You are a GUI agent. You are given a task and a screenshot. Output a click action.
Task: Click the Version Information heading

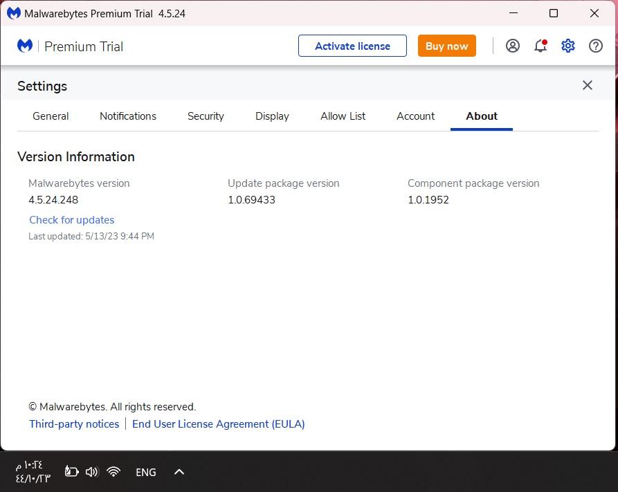point(76,157)
